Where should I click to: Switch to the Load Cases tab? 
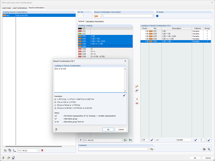click(x=7, y=8)
